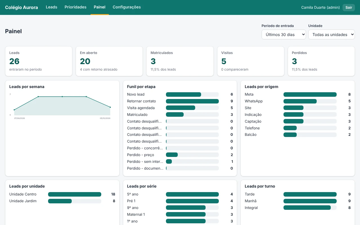Click the Pré 1 série label
The image size is (360, 225).
coord(131,201)
